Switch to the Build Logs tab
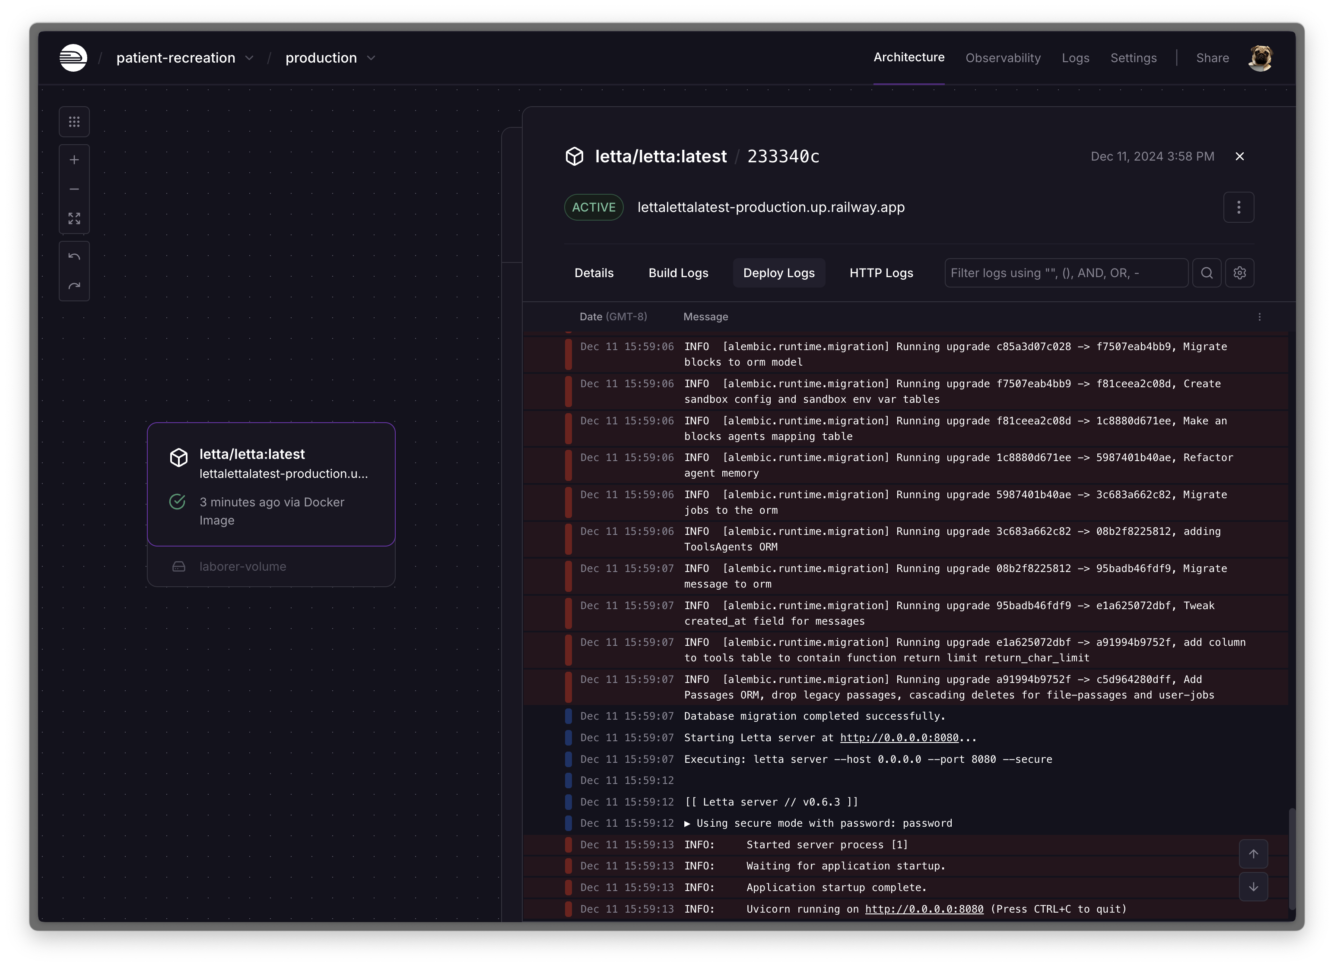Viewport: 1334px width, 967px height. (678, 273)
